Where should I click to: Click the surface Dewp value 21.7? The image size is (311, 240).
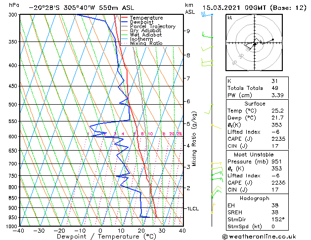(x=277, y=118)
